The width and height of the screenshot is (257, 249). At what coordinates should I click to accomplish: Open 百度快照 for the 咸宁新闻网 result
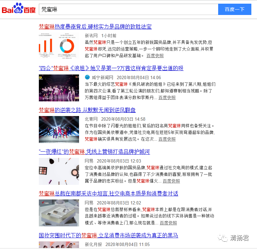[x=167, y=98]
